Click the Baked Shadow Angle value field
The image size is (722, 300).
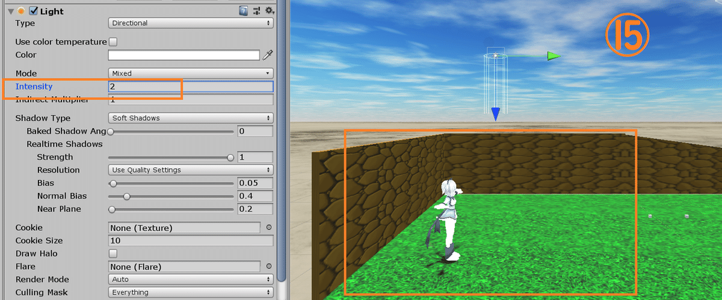pyautogui.click(x=255, y=131)
